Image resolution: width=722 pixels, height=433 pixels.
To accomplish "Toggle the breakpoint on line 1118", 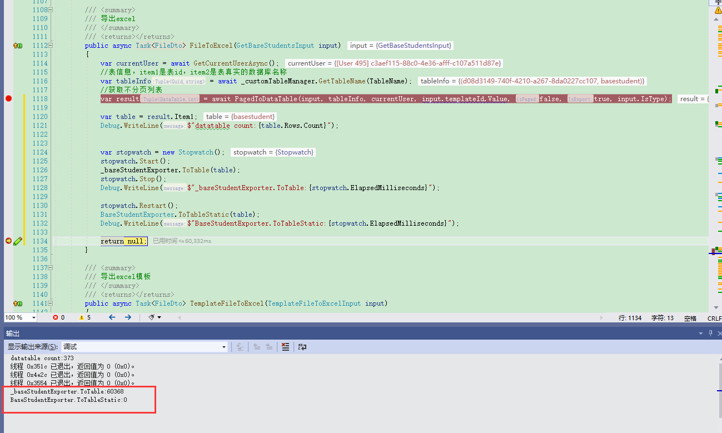I will point(8,98).
